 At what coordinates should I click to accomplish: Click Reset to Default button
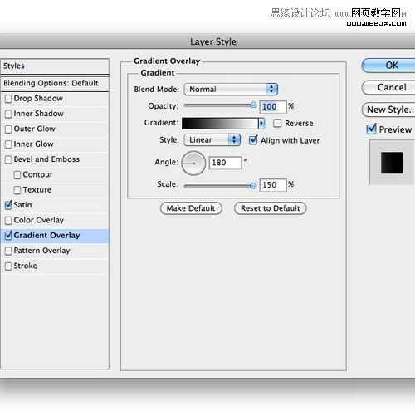271,208
